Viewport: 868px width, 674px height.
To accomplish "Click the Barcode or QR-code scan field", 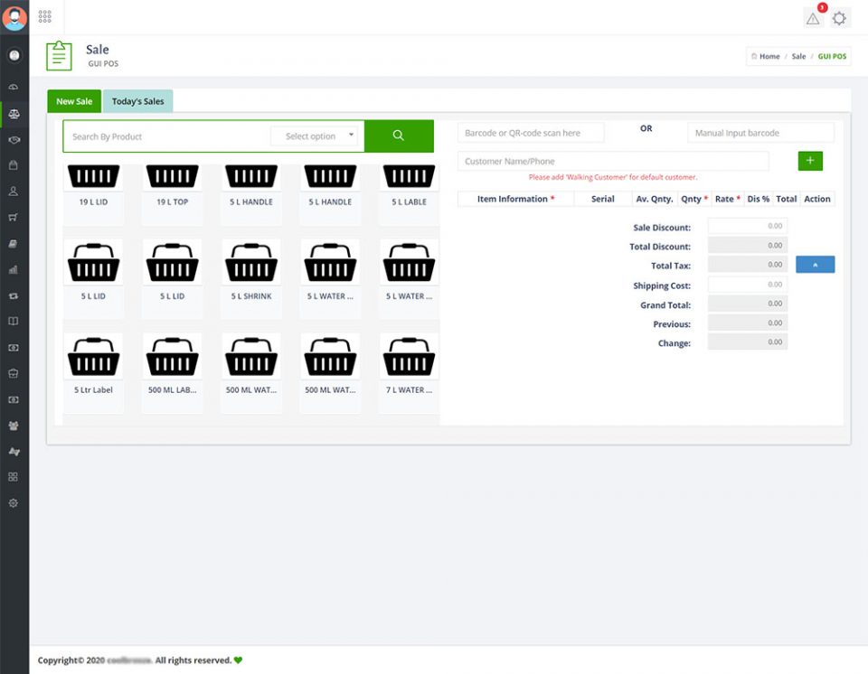I will tap(531, 133).
